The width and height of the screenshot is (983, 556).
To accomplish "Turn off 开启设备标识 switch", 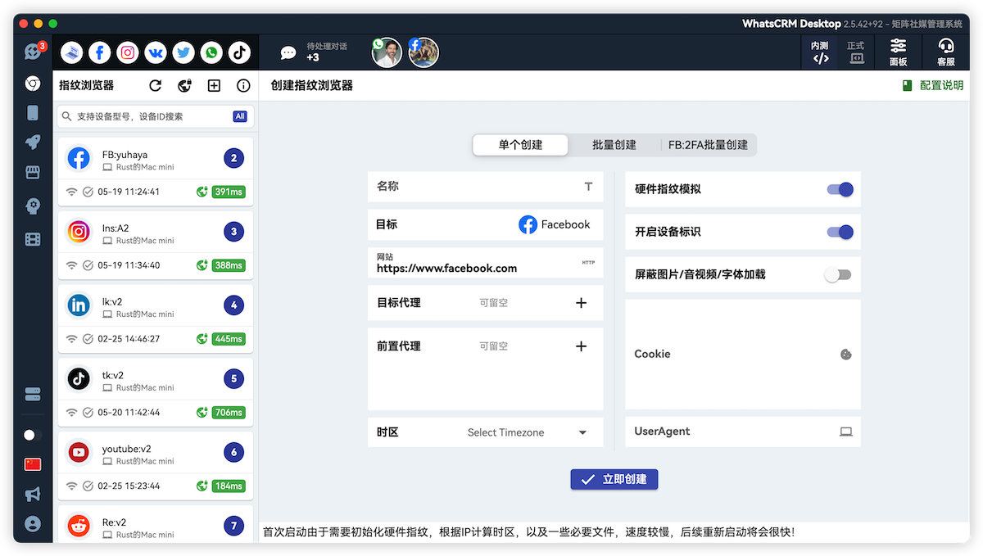I will point(840,233).
